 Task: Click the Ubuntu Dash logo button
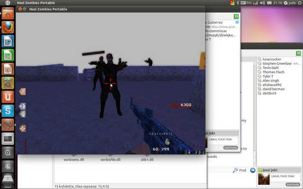click(8, 3)
